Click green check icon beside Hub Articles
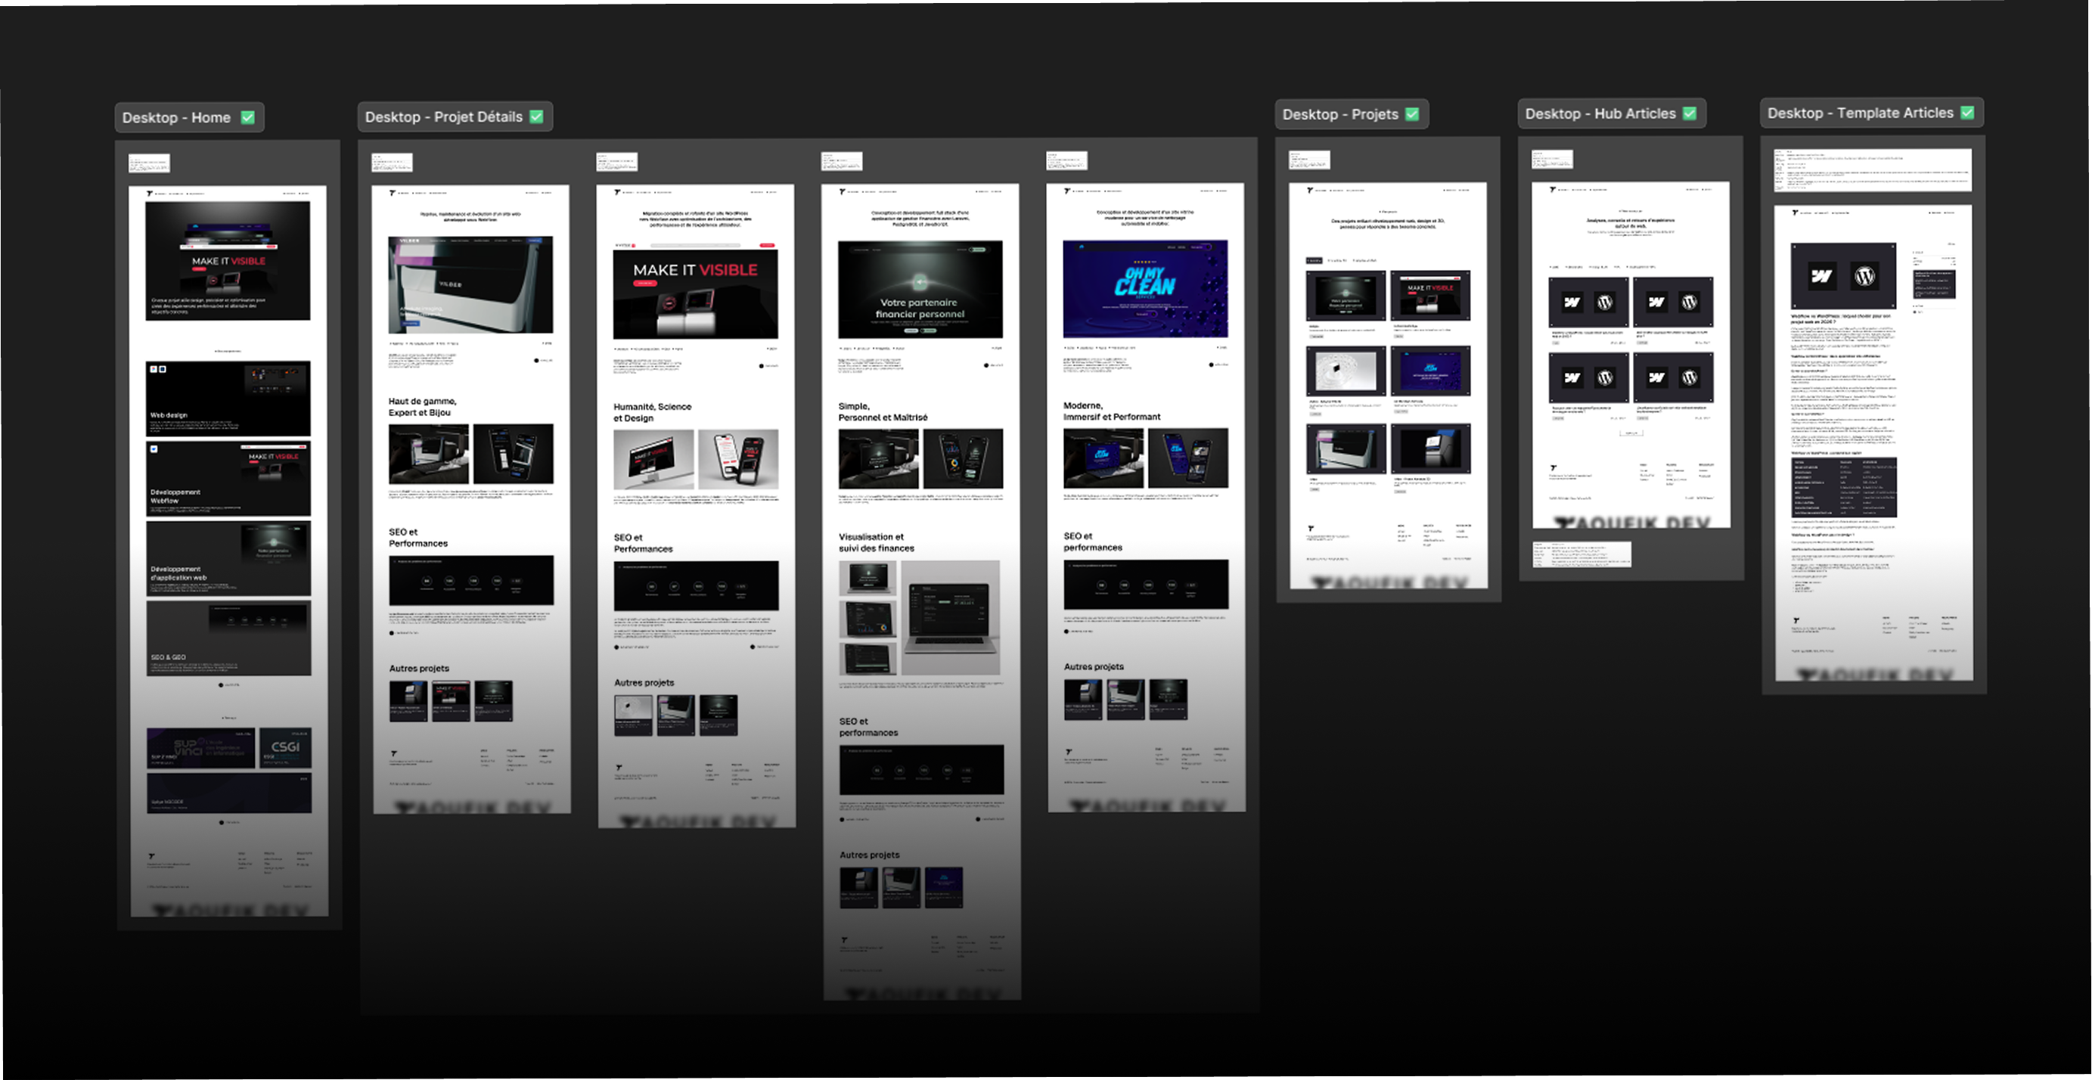The image size is (2092, 1080). 1689,113
